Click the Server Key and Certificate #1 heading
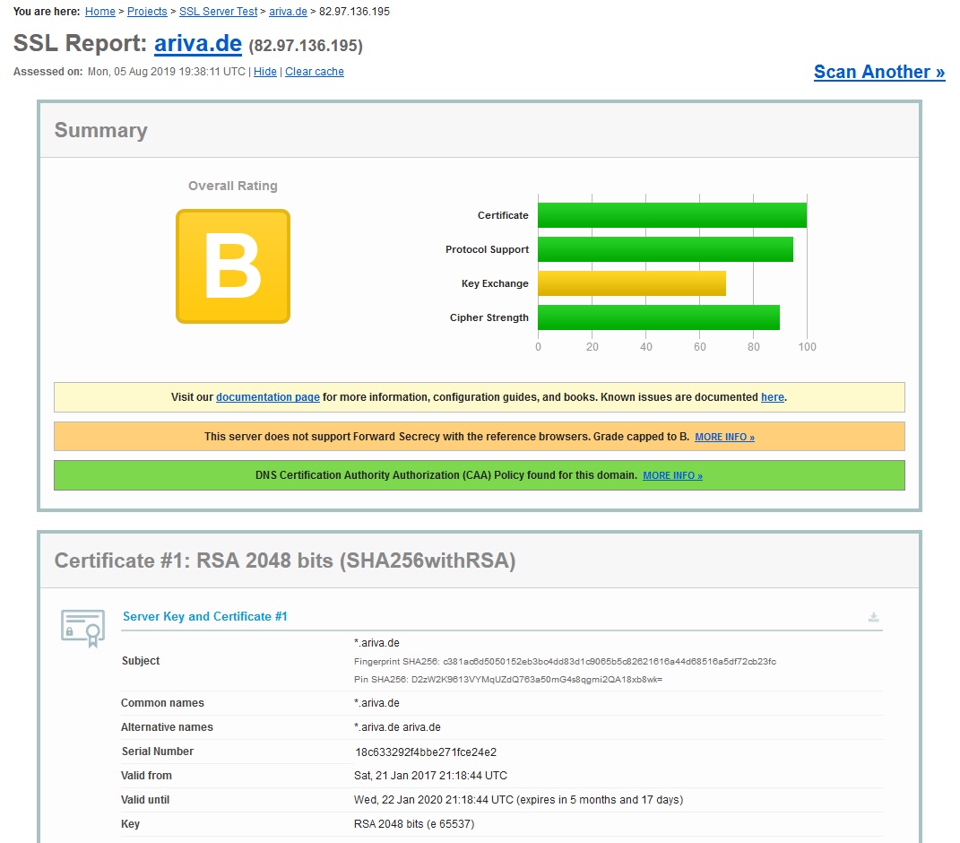The height and width of the screenshot is (843, 960). 204,616
